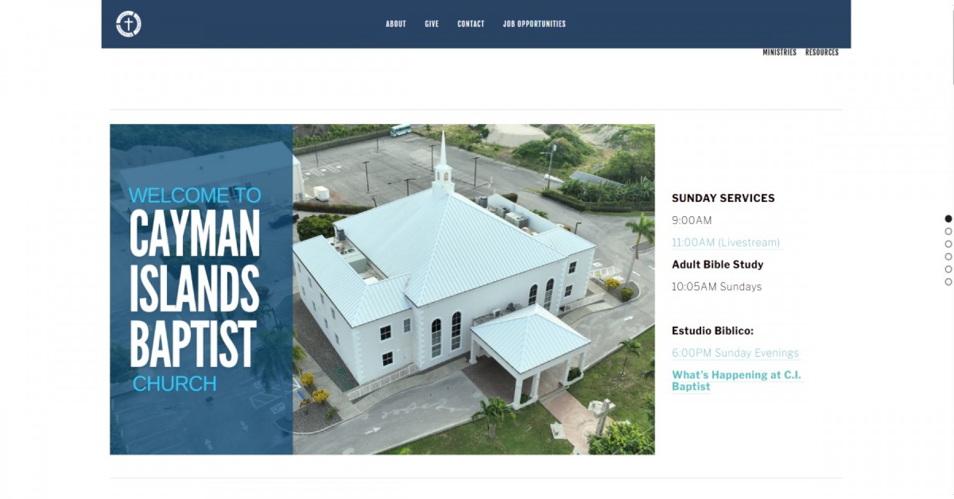The width and height of the screenshot is (954, 499).
Task: Open Job Opportunities in the navigation
Action: [x=534, y=24]
